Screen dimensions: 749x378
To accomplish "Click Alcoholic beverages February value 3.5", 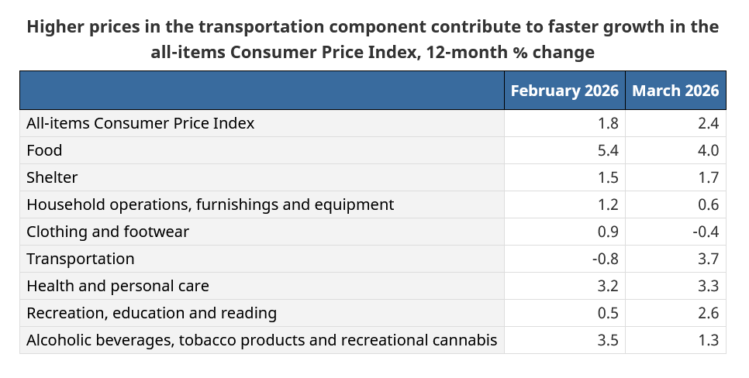I will 608,340.
